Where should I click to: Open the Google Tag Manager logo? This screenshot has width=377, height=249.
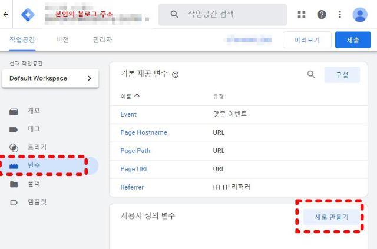coord(28,14)
